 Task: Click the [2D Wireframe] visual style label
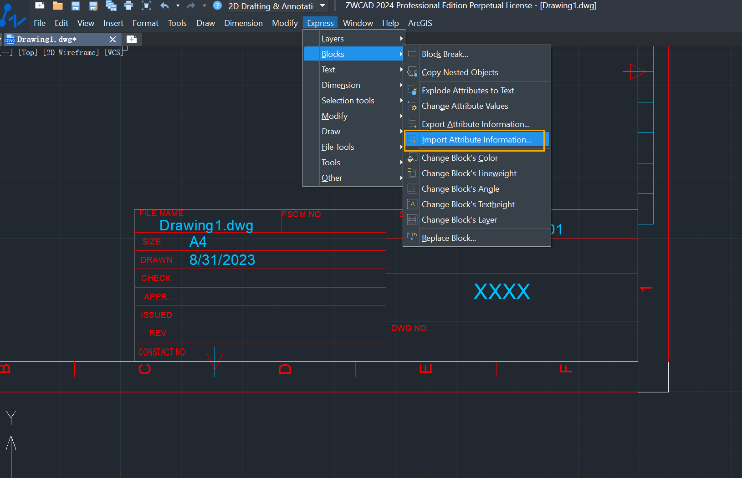pyautogui.click(x=71, y=52)
